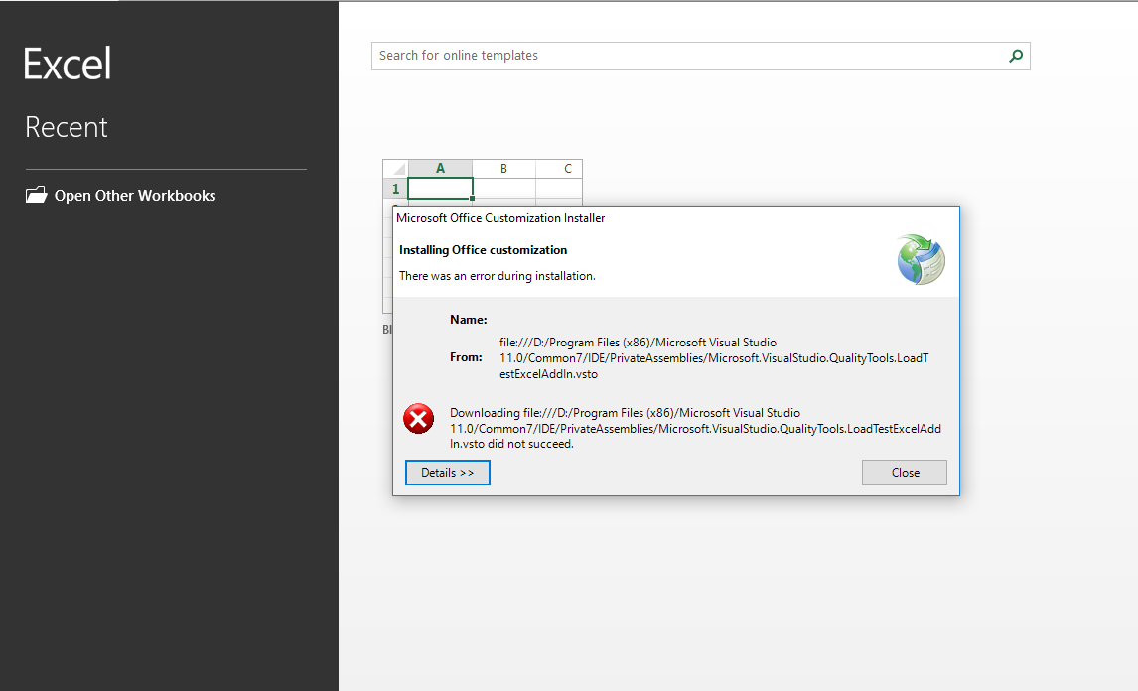Click the 'did not succeed' error message
1138x691 pixels.
695,428
